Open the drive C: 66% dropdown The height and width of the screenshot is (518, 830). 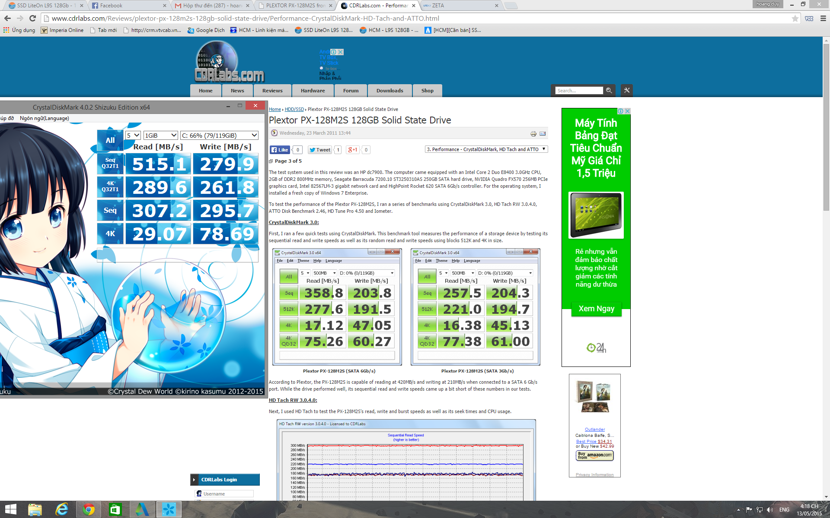pos(219,135)
